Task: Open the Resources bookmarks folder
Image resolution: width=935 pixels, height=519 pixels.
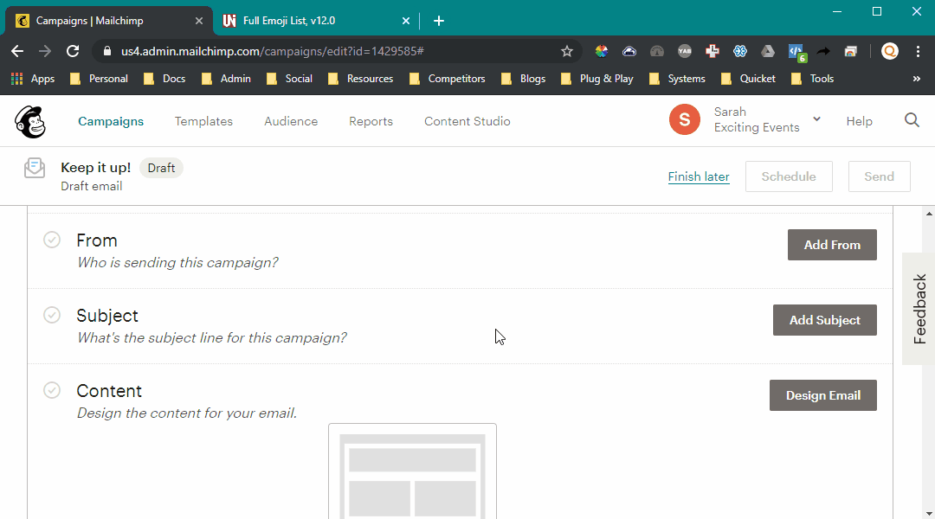Action: pos(361,79)
